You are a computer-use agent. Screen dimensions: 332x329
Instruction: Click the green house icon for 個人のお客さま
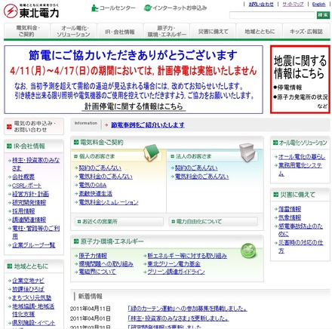click(152, 152)
